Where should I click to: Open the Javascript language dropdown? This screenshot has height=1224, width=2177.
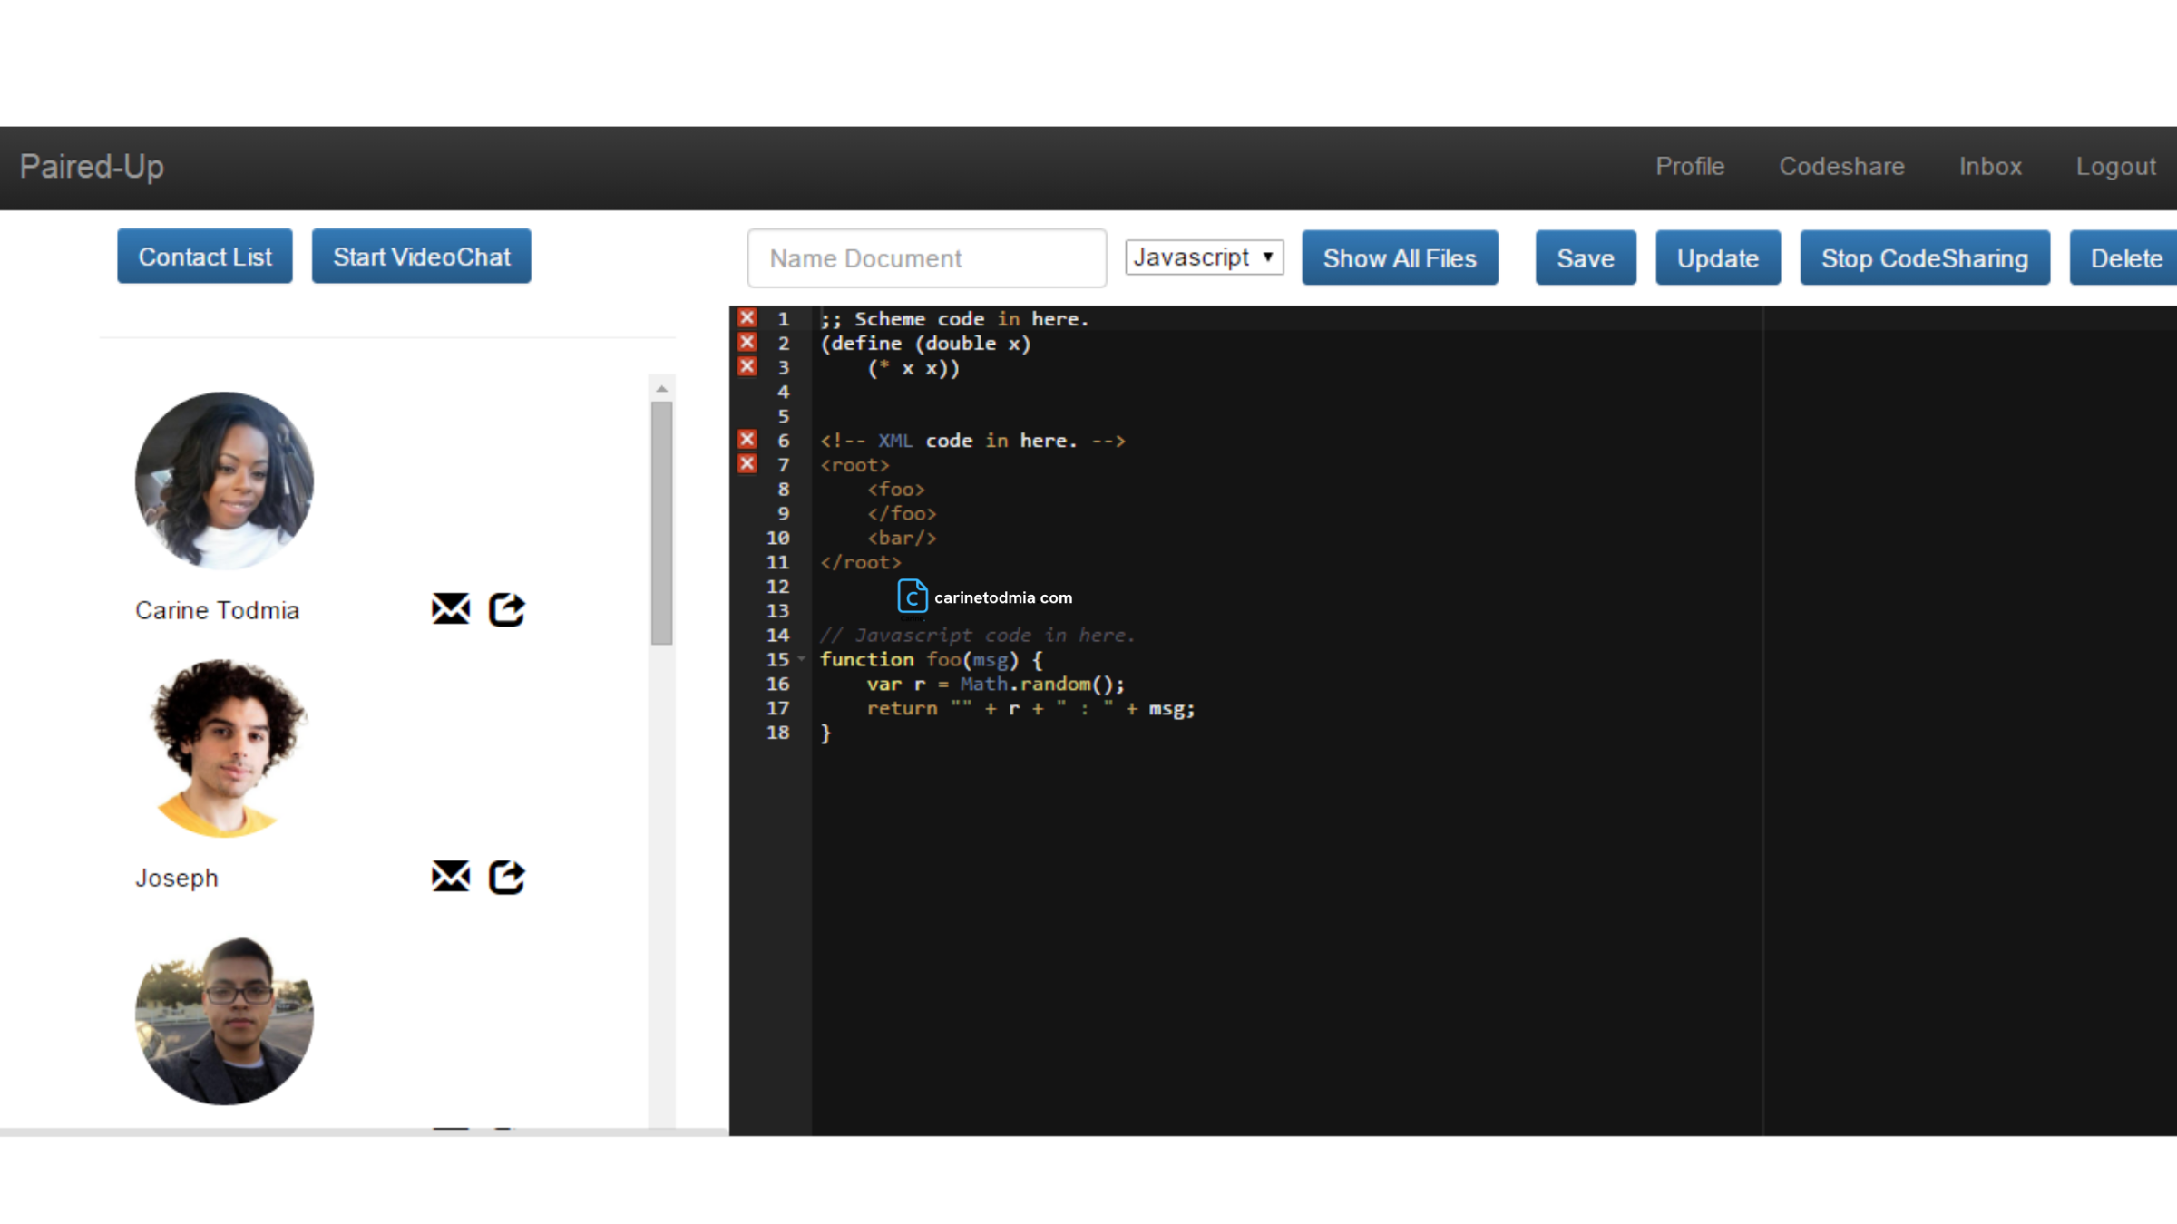point(1204,257)
